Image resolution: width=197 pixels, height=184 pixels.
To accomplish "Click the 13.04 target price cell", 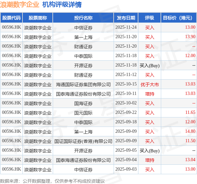I will [190, 160].
